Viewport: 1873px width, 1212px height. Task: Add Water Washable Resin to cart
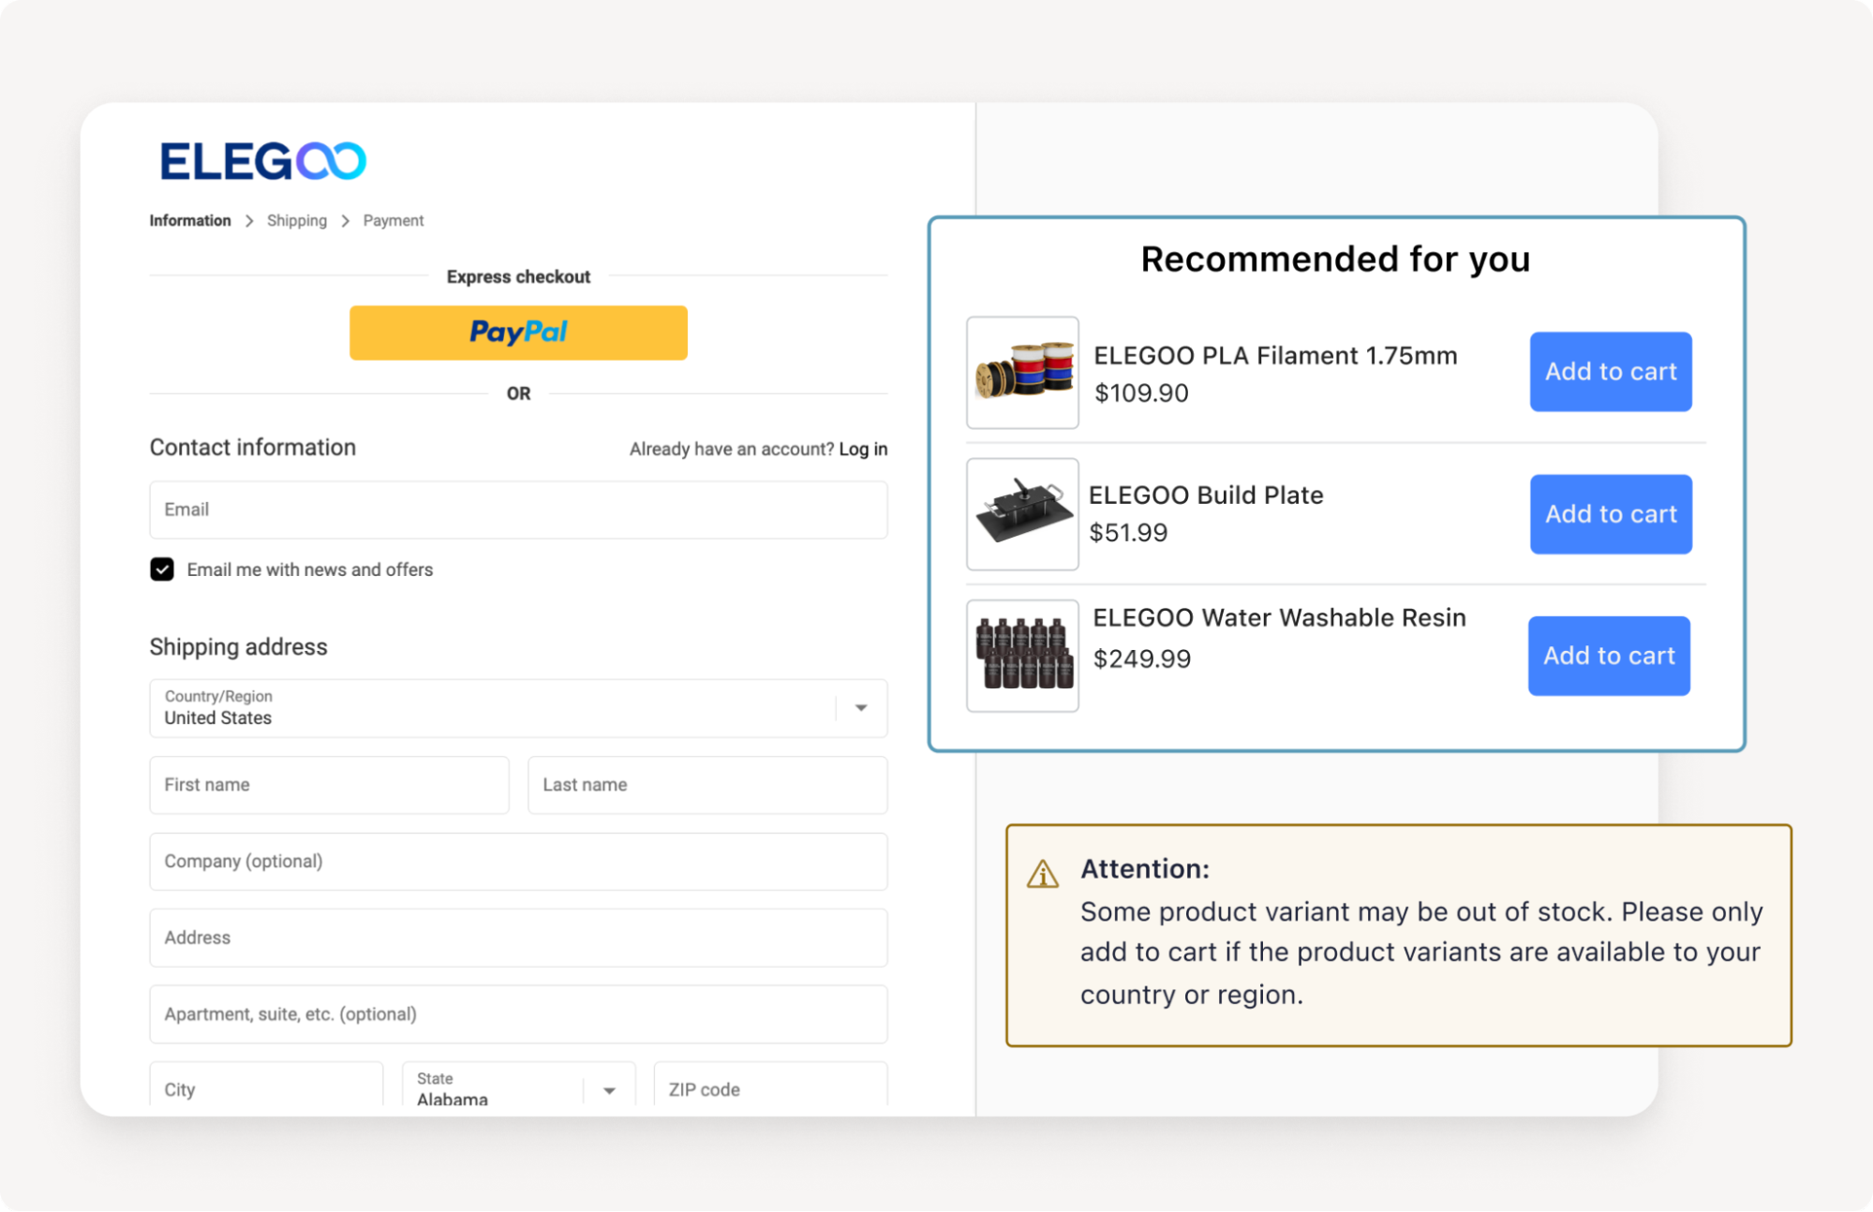[x=1608, y=656]
